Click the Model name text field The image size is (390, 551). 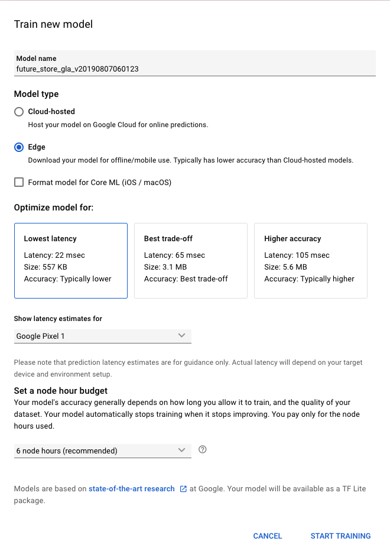pyautogui.click(x=194, y=69)
